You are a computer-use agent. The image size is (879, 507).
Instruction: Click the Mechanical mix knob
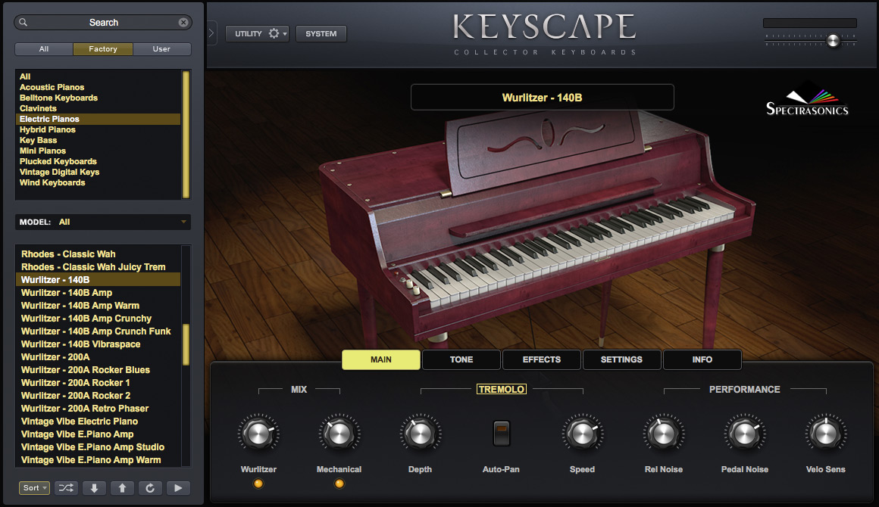339,434
